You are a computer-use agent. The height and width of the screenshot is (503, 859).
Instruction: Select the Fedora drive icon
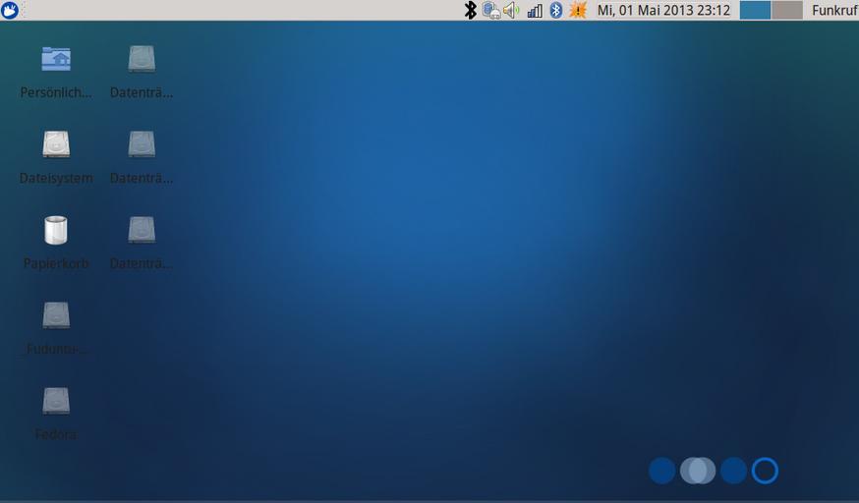(56, 402)
